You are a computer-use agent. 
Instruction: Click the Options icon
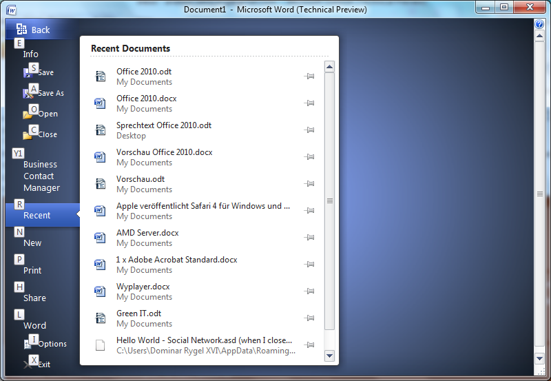(x=28, y=344)
